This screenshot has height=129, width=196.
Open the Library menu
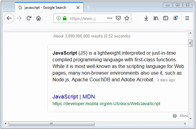[x=156, y=18]
